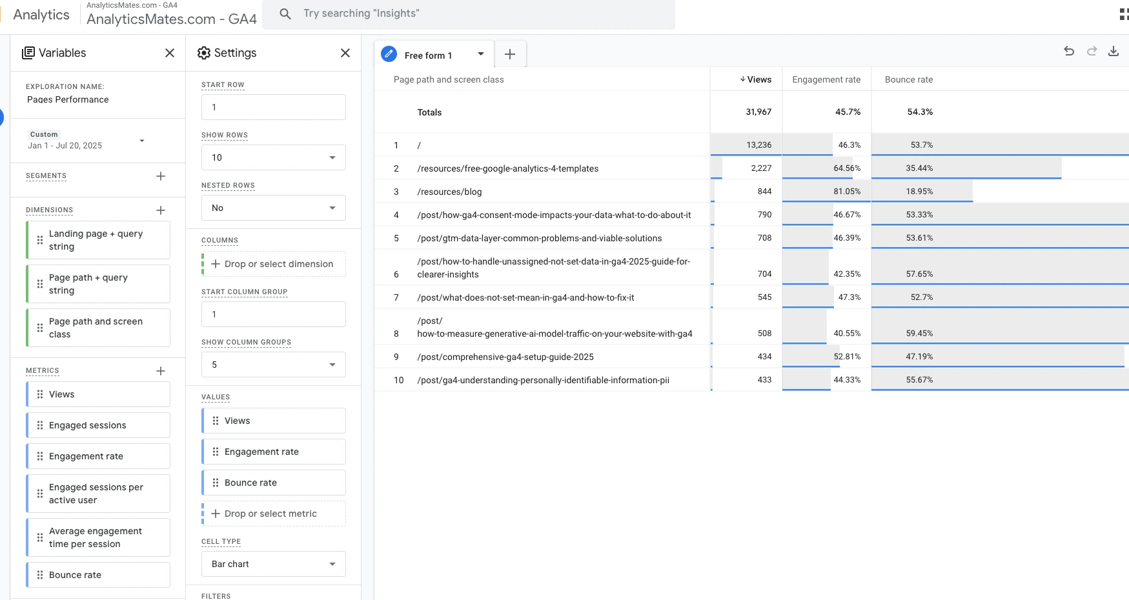Grab handle of Views value in Settings
The height and width of the screenshot is (600, 1129).
click(x=216, y=421)
